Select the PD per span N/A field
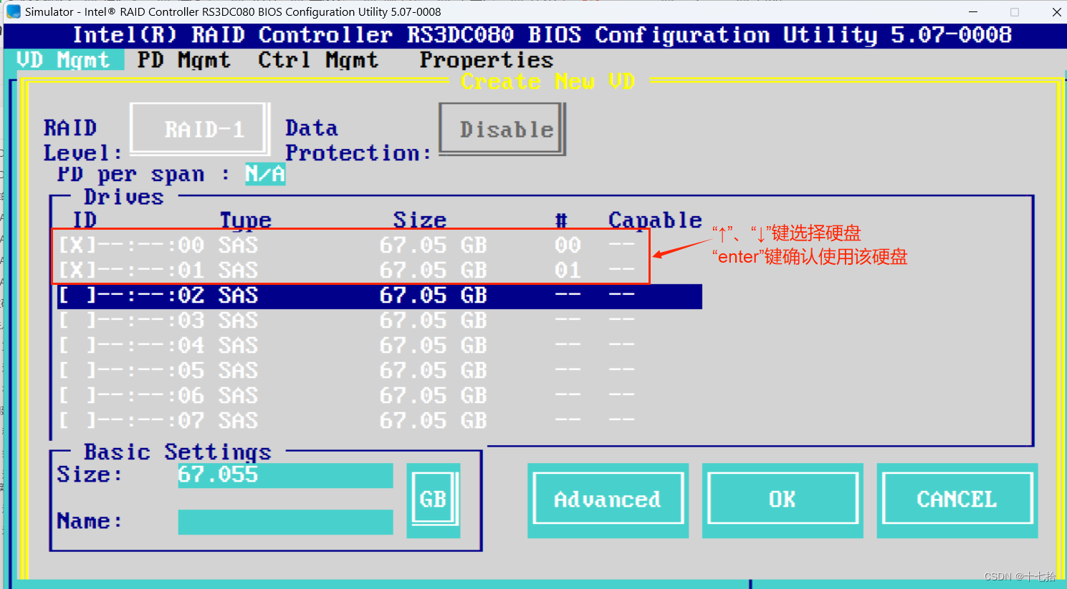The image size is (1067, 589). click(265, 174)
